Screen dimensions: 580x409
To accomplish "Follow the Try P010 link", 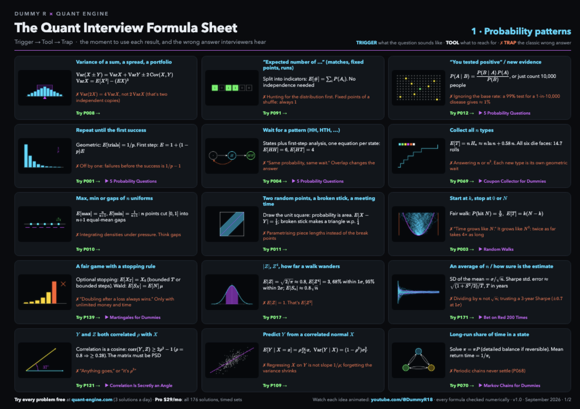I will (88, 249).
